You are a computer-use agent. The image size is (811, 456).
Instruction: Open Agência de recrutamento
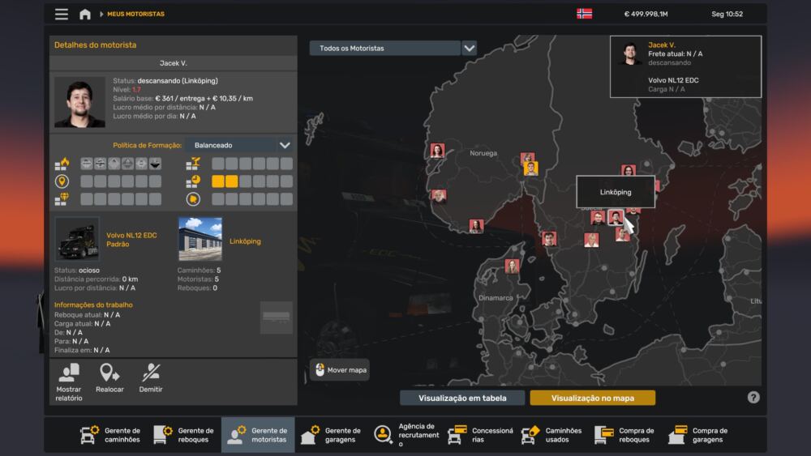(404, 435)
